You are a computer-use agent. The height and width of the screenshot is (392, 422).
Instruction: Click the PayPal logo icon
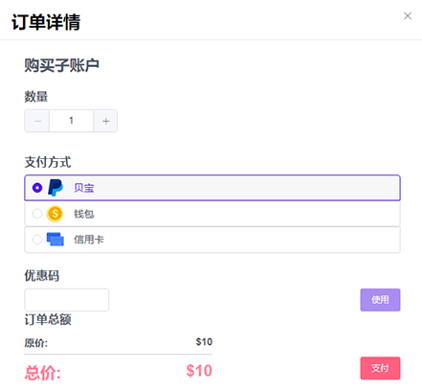[56, 188]
